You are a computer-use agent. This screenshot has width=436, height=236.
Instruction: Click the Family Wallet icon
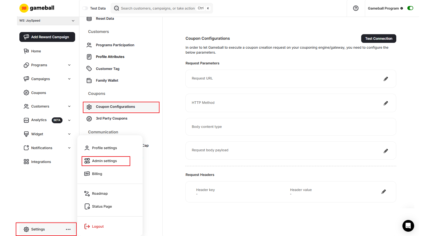pos(89,80)
